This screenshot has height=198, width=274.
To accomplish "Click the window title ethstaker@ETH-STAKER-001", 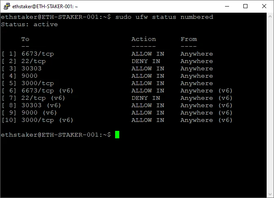I will point(45,7).
